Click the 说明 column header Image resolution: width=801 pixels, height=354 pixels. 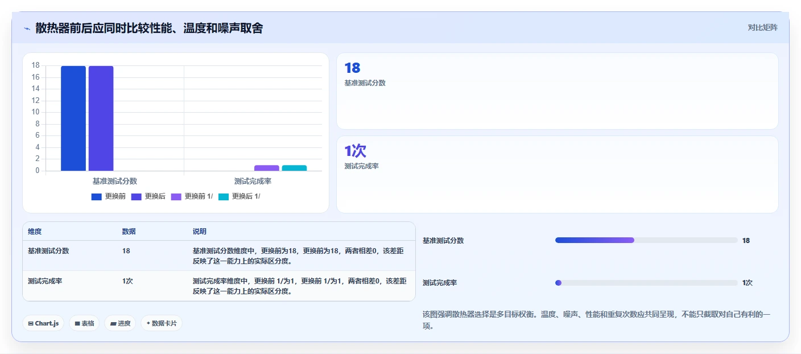pyautogui.click(x=200, y=232)
